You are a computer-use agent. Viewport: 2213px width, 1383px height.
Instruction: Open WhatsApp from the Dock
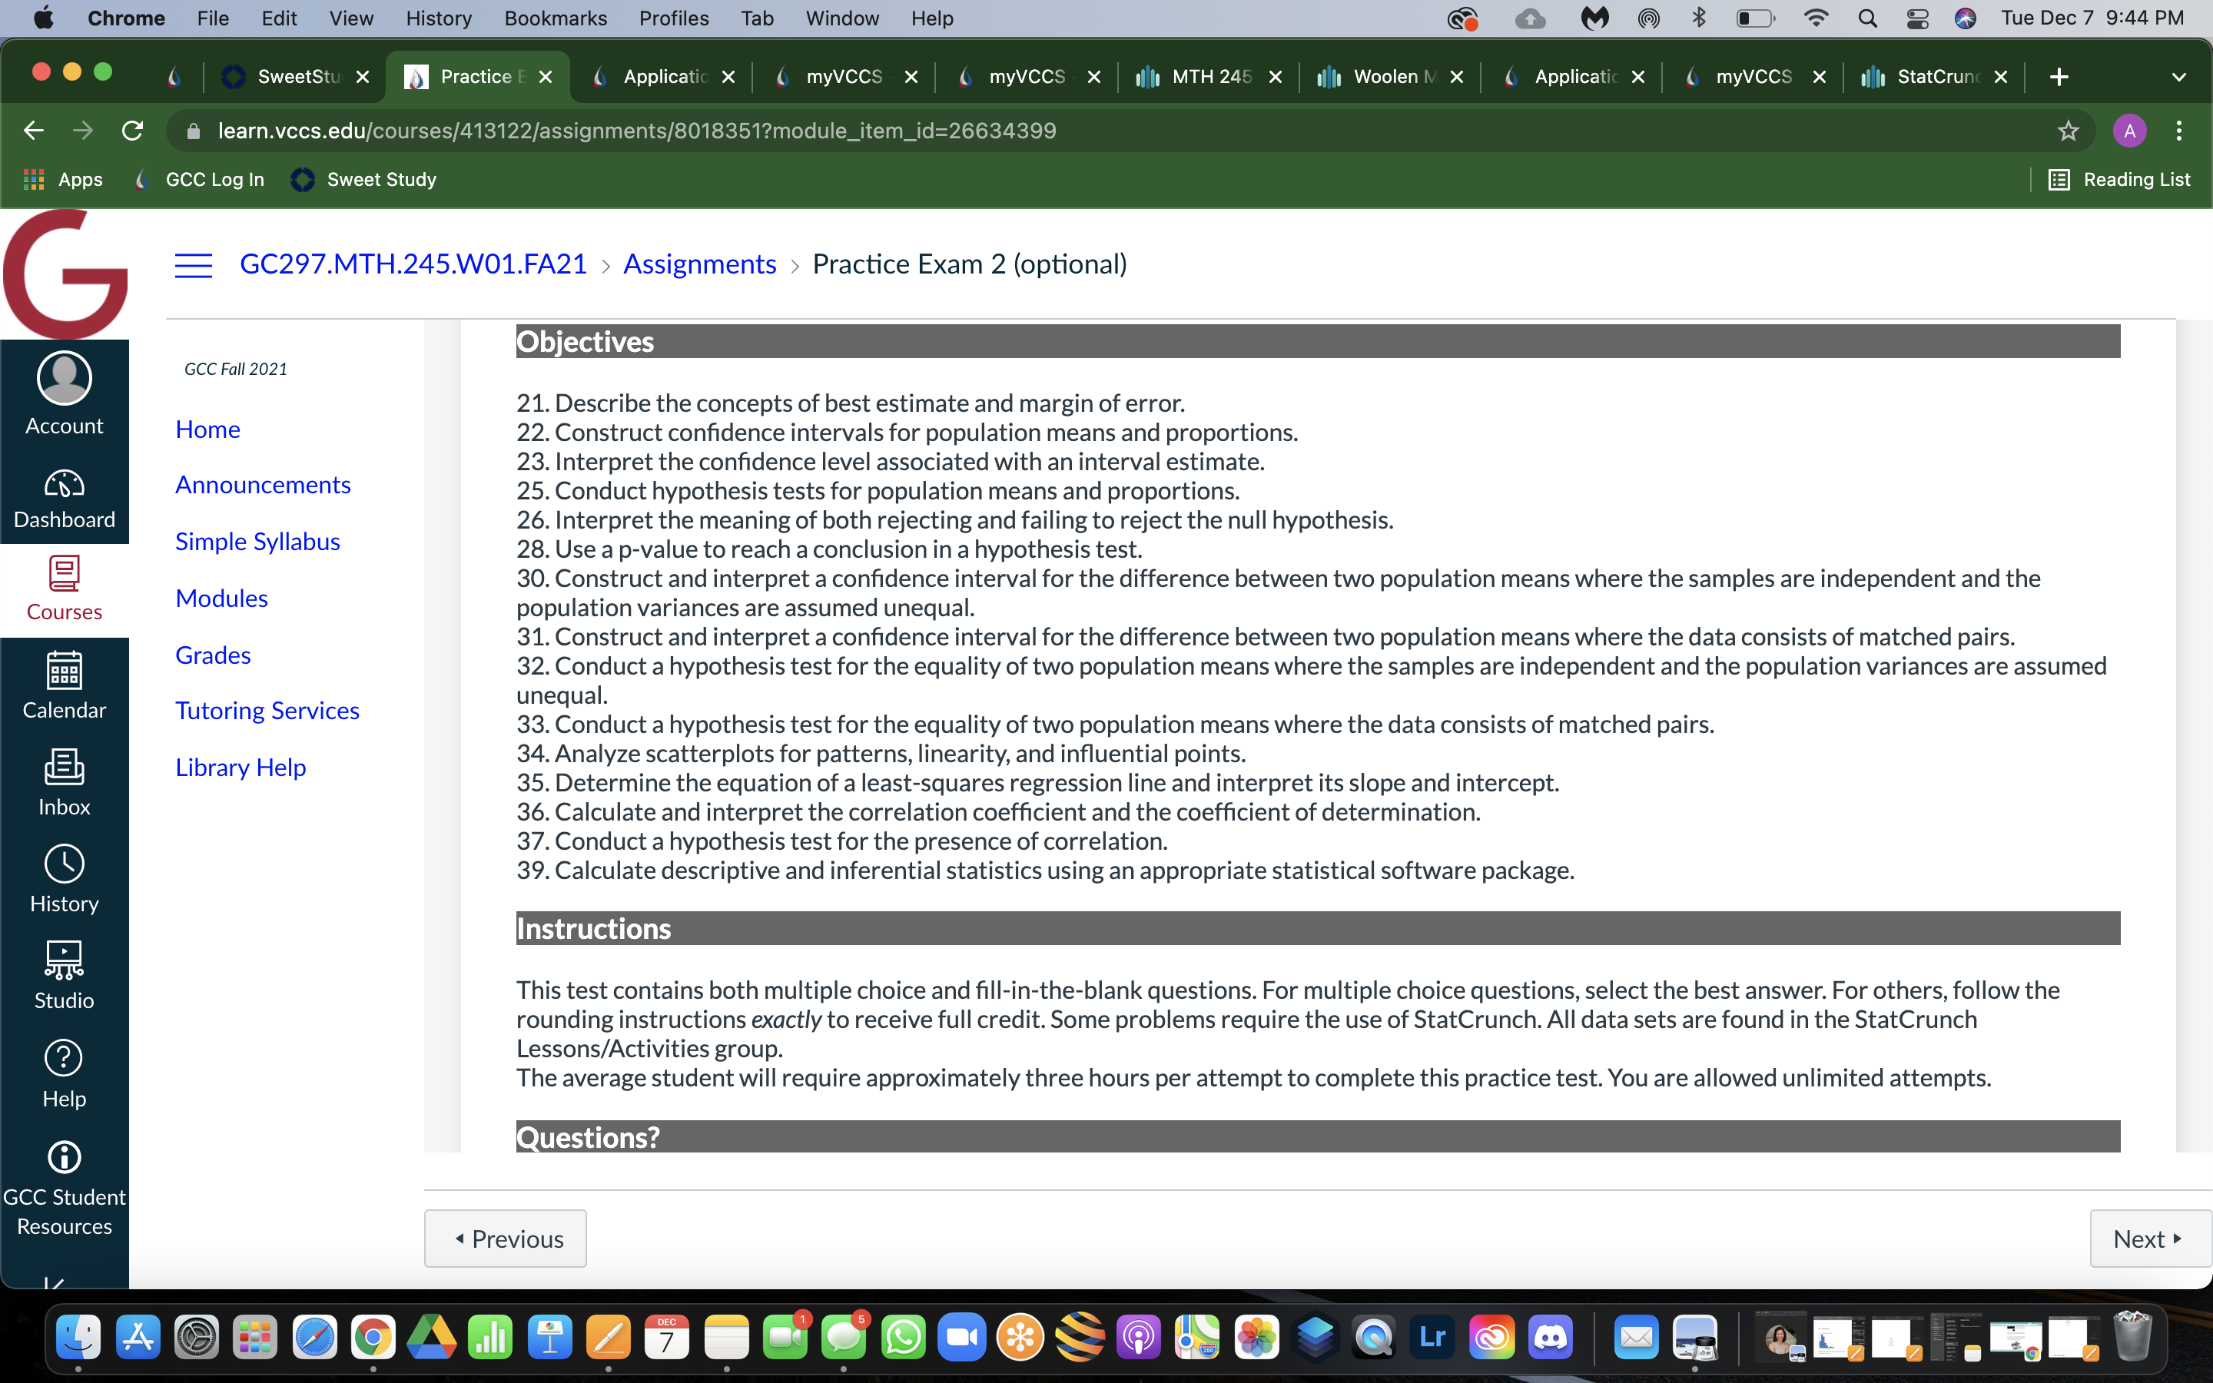click(904, 1338)
